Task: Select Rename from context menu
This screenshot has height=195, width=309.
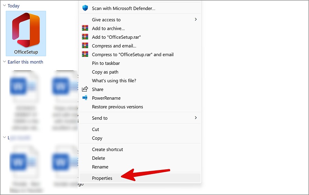Action: [x=140, y=167]
